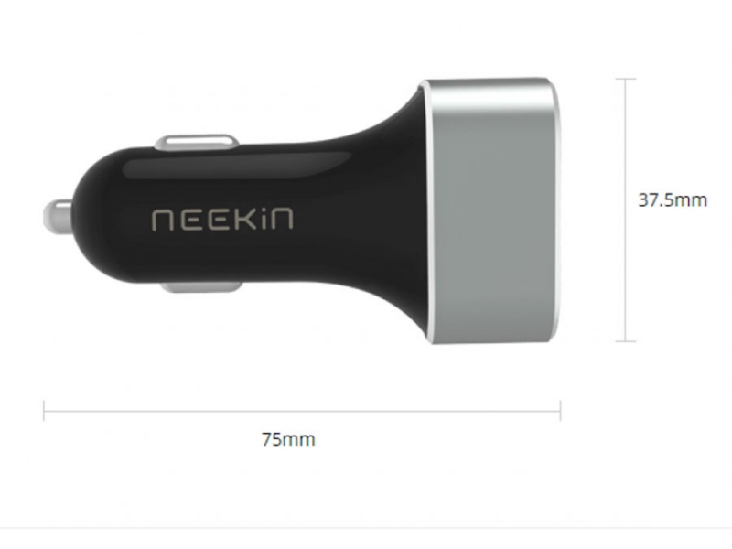
Task: Click the right end tick of the width line
Action: [560, 411]
